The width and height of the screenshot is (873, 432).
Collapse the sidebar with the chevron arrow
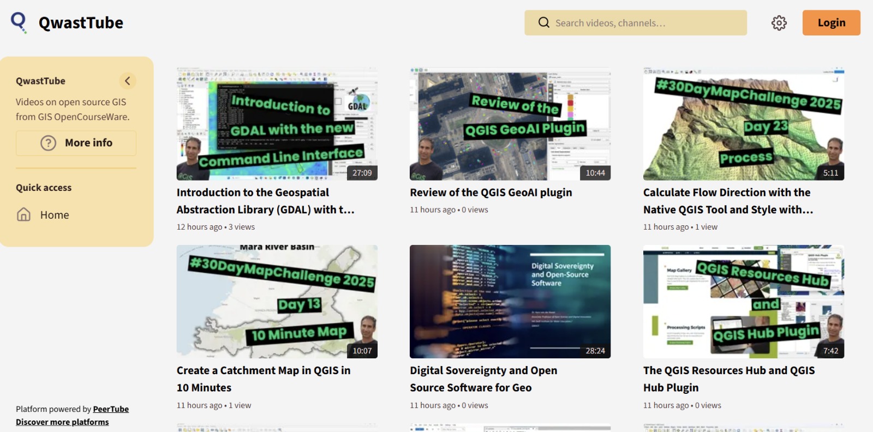point(127,81)
